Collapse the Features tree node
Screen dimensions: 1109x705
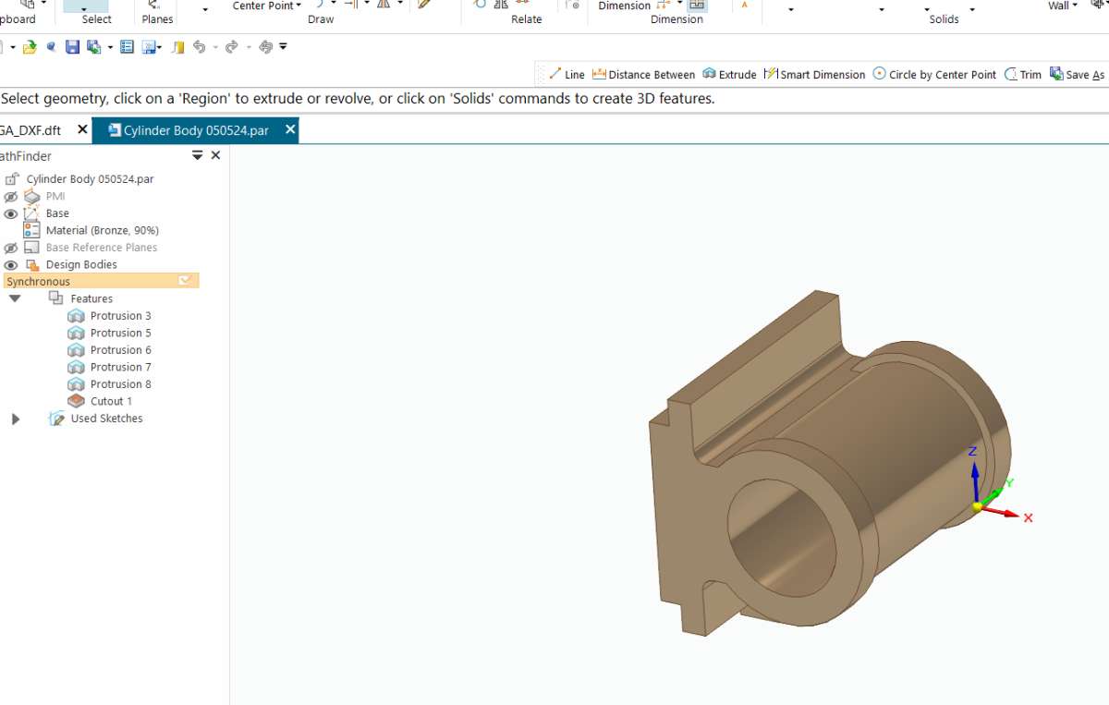(x=15, y=298)
